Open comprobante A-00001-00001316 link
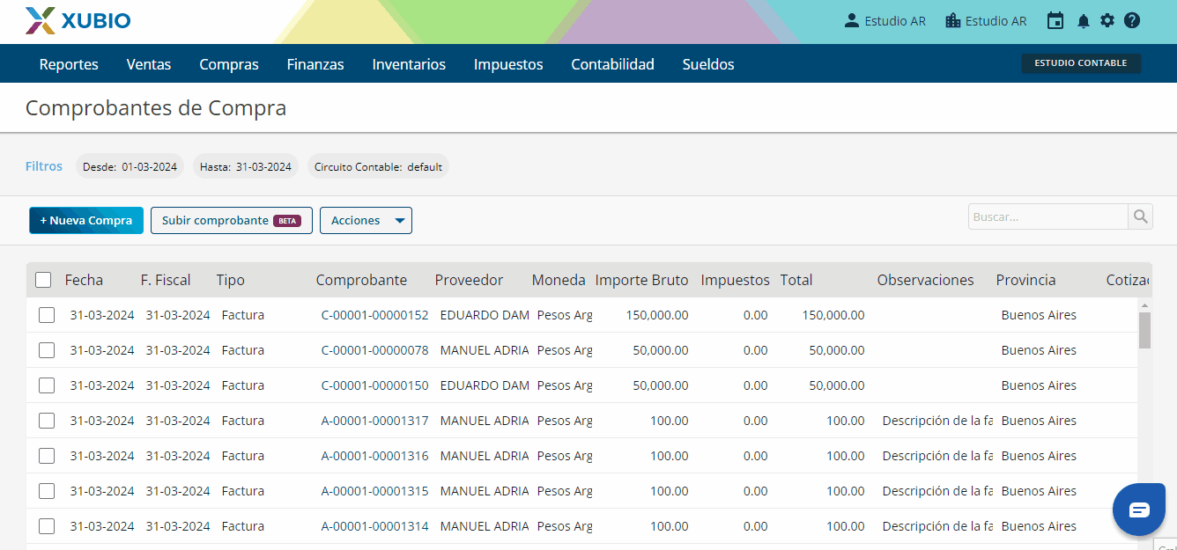 374,456
